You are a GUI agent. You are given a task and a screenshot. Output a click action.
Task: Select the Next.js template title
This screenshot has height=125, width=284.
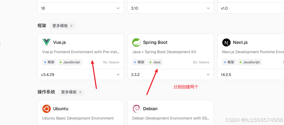240,42
